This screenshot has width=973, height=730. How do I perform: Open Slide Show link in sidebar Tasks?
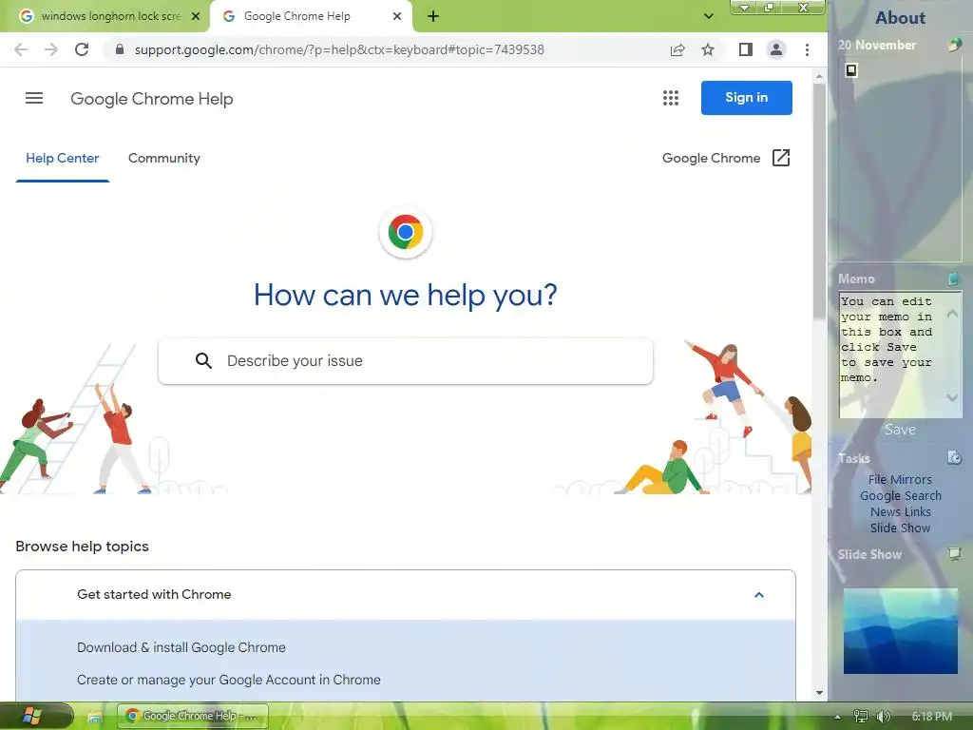(x=900, y=528)
